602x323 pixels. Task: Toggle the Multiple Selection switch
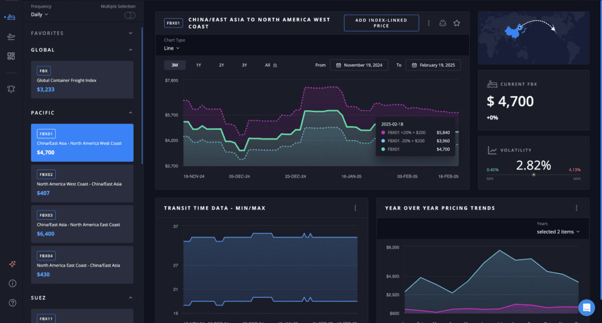point(129,15)
